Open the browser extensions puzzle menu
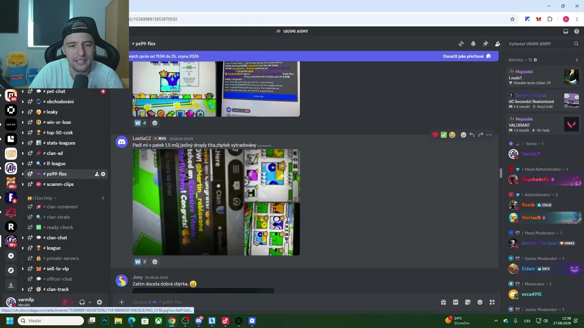Screen dimensions: 584x328 [x=550, y=19]
